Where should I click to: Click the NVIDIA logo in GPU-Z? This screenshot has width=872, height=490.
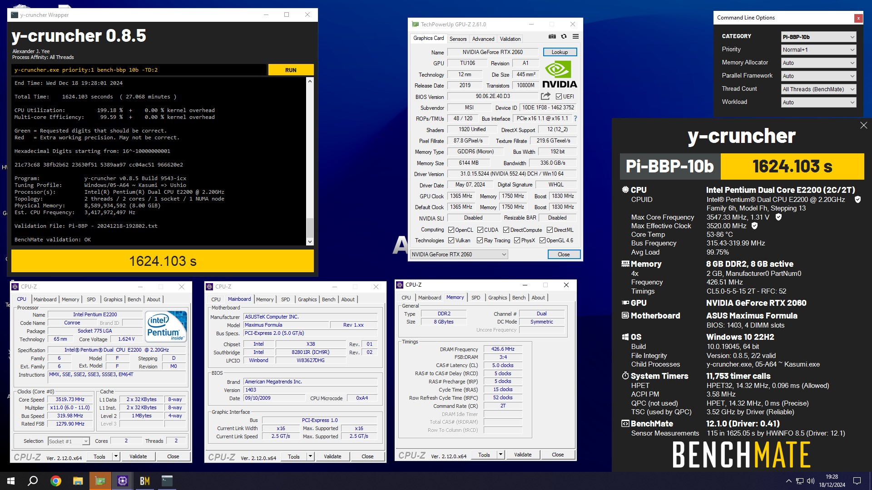(x=560, y=75)
